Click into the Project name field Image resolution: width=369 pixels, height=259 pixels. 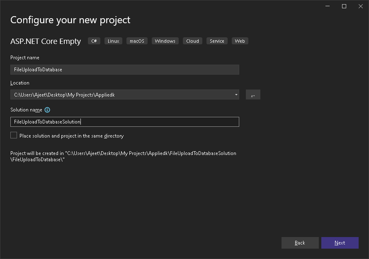[125, 70]
